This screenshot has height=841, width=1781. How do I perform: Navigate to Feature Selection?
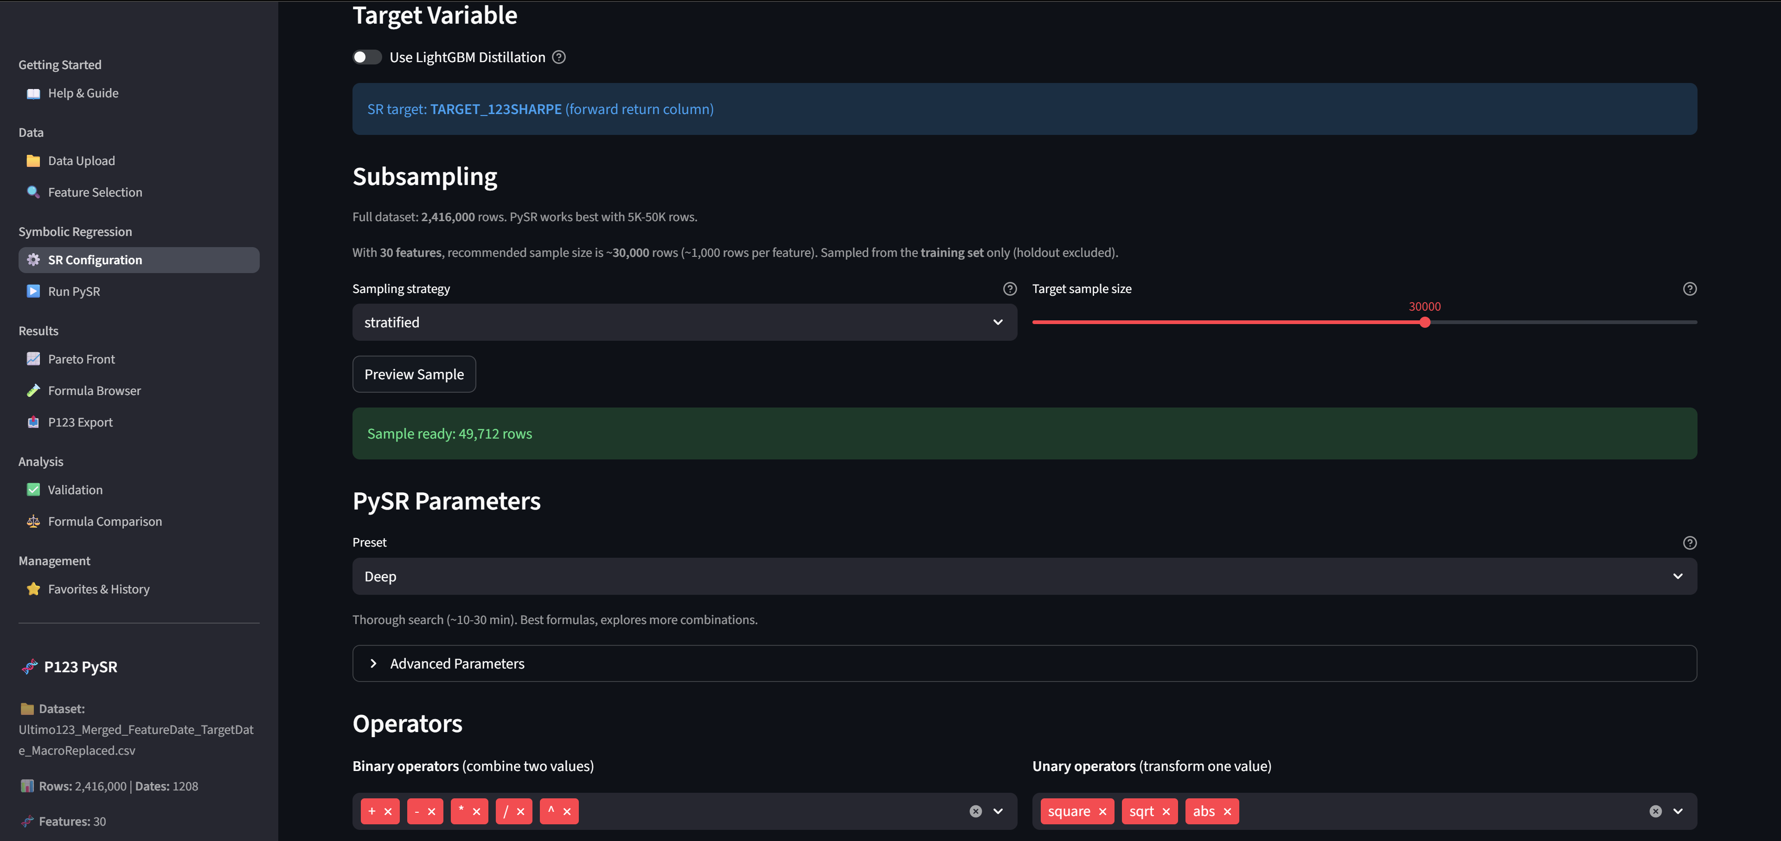[x=95, y=192]
